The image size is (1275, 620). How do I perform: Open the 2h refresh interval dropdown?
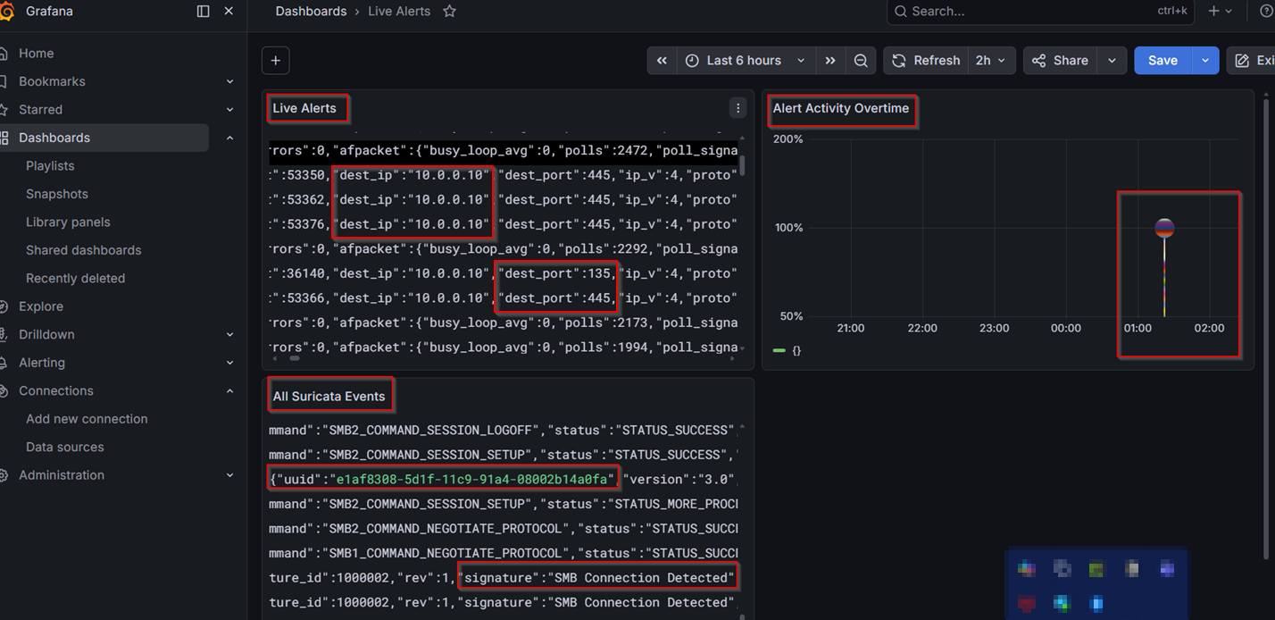tap(990, 61)
